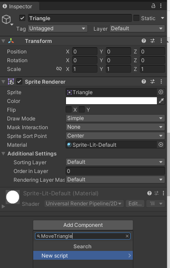170x268 pixels.
Task: Click the shader Edit... button
Action: [135, 204]
